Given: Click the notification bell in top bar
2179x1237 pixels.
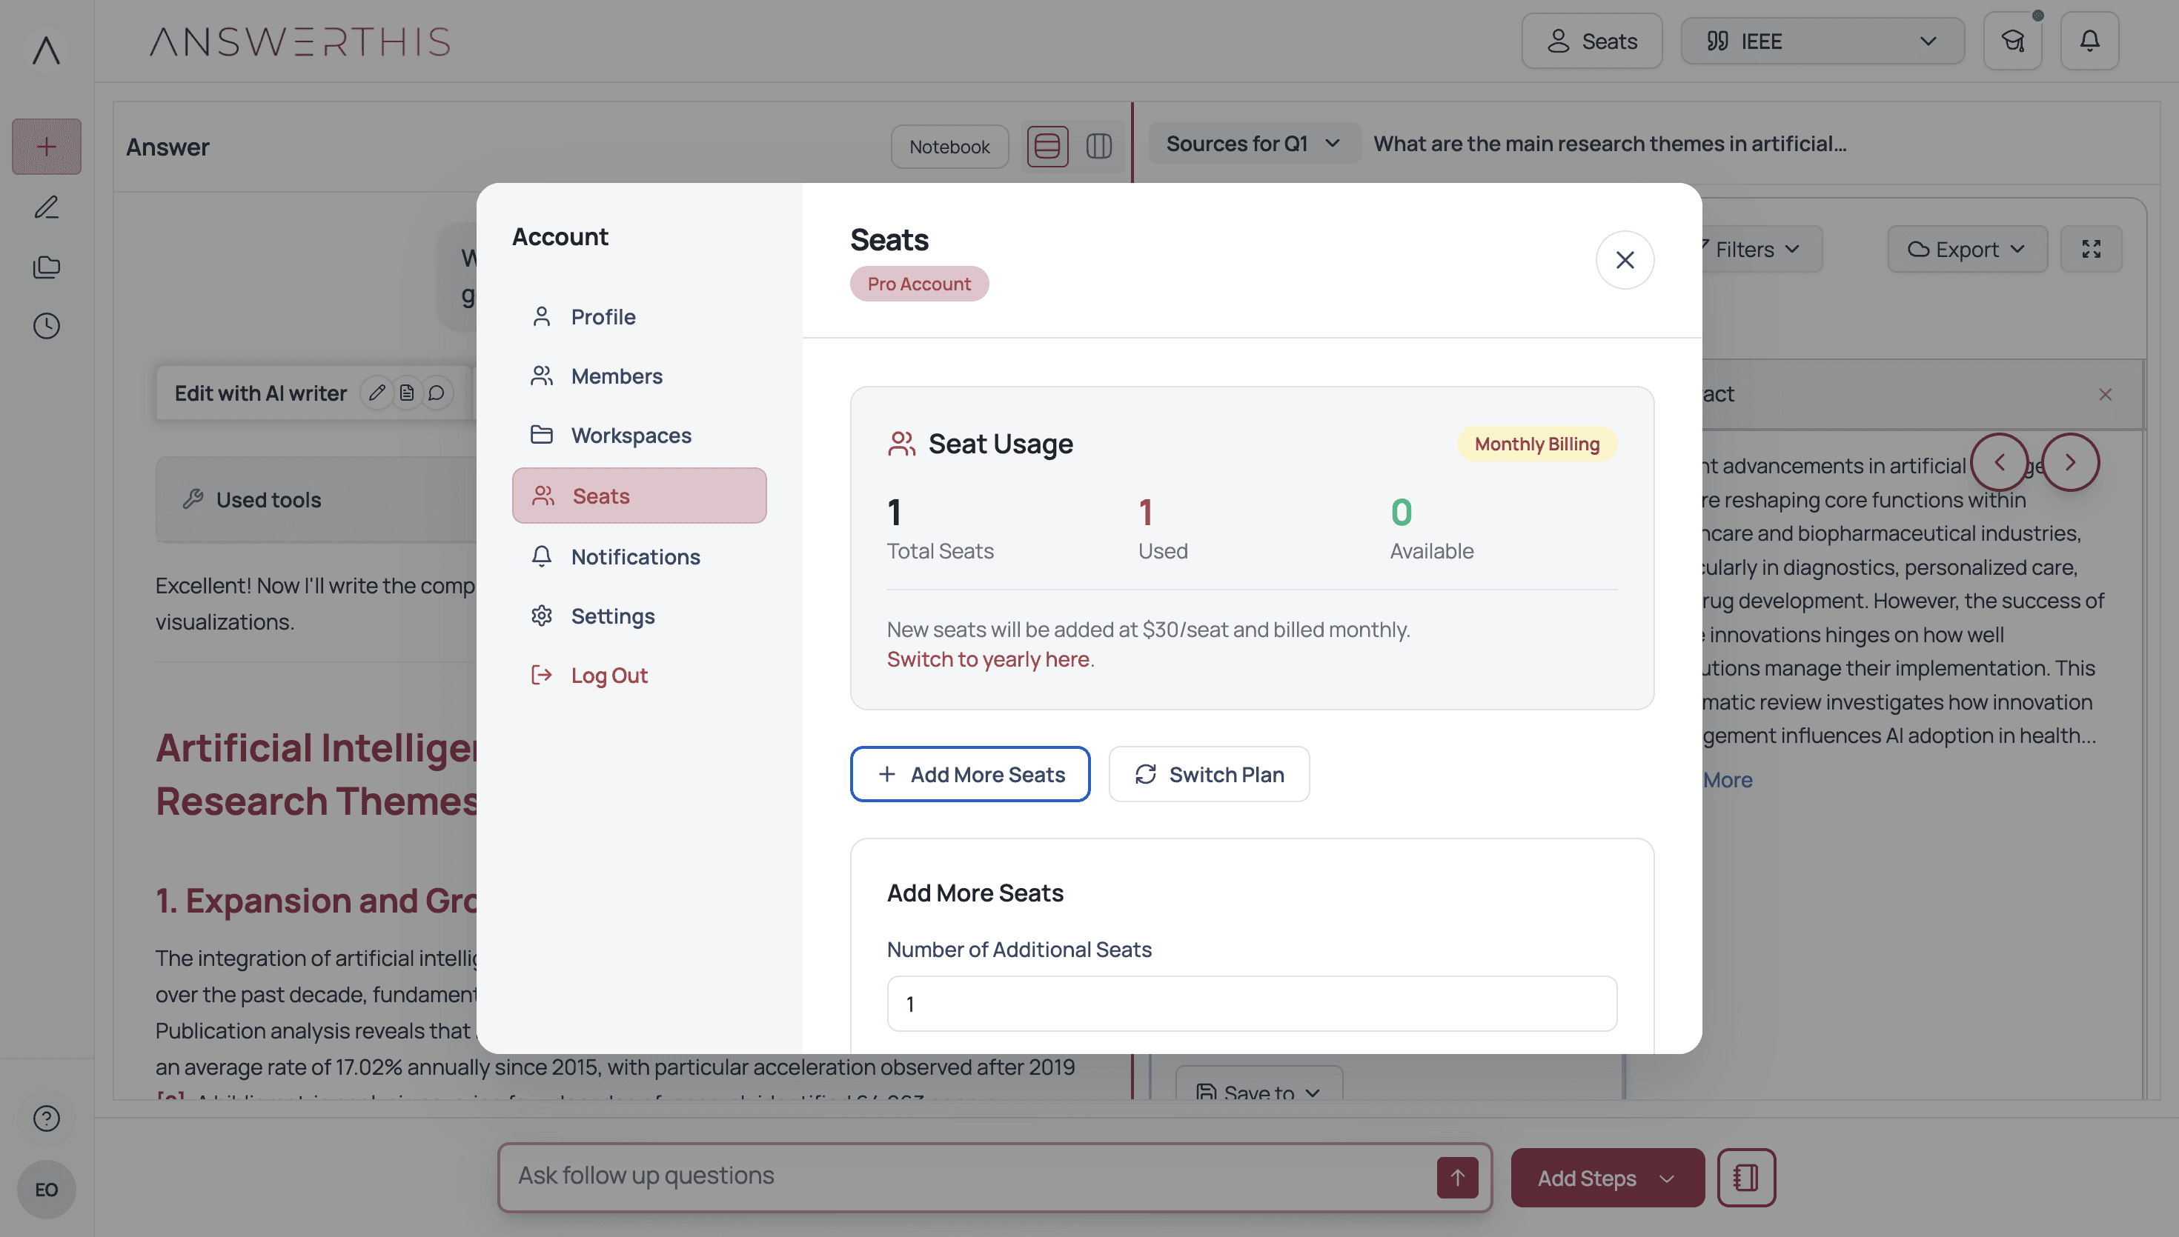Looking at the screenshot, I should [2089, 41].
